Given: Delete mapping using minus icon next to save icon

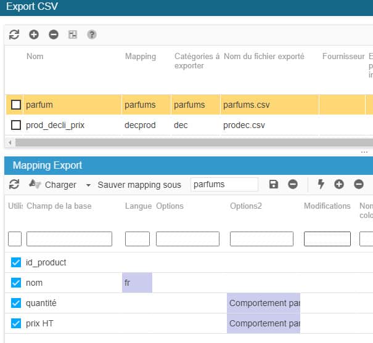Looking at the screenshot, I should (293, 184).
